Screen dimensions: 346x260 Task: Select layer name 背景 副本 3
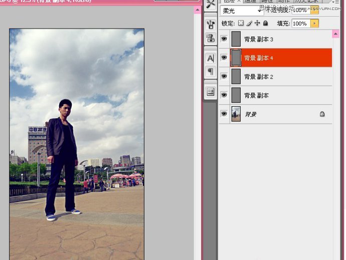259,39
